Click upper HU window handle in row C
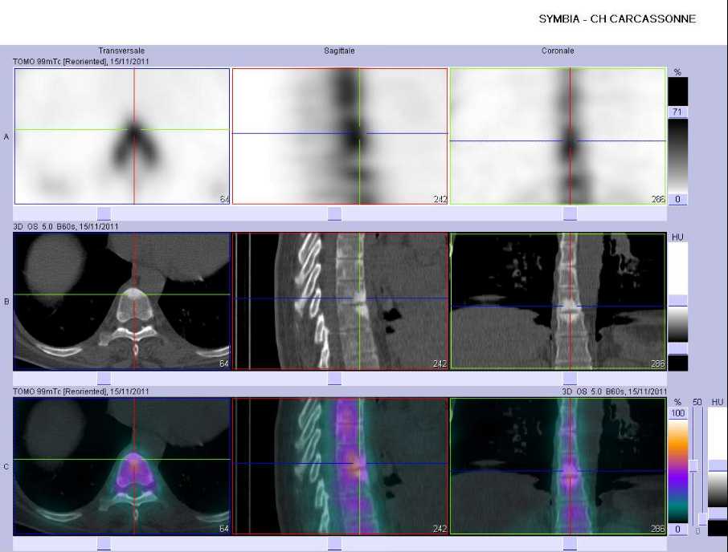 tap(718, 466)
